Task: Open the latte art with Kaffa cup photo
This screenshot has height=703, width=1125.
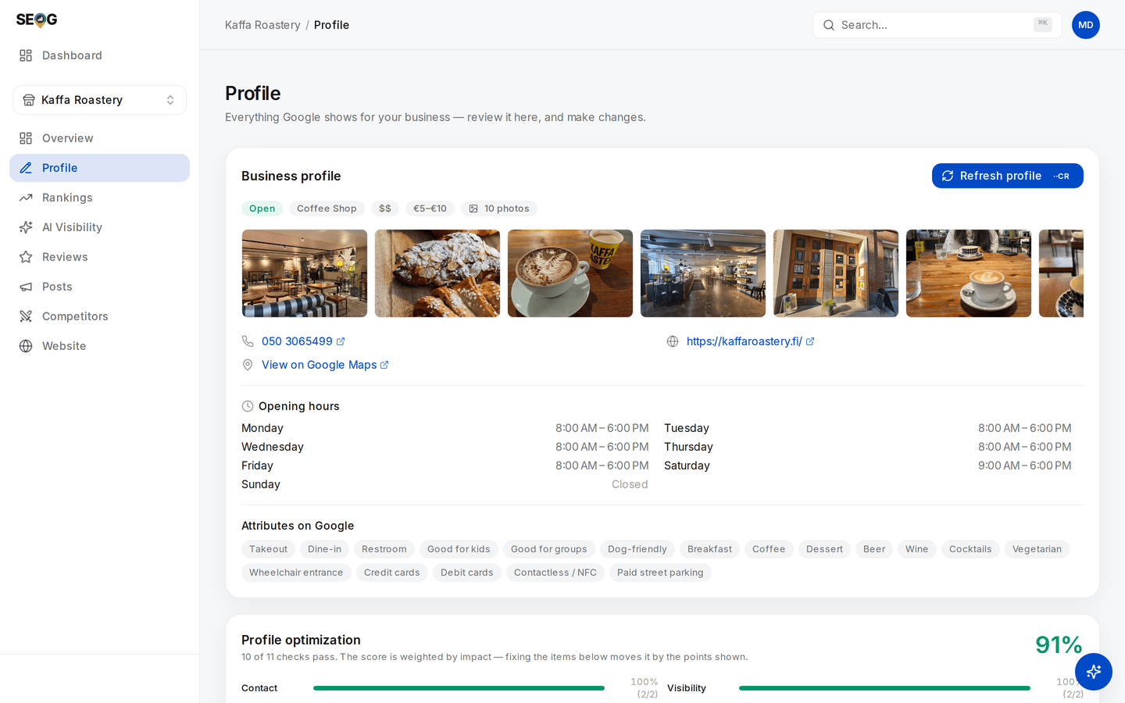Action: [570, 273]
